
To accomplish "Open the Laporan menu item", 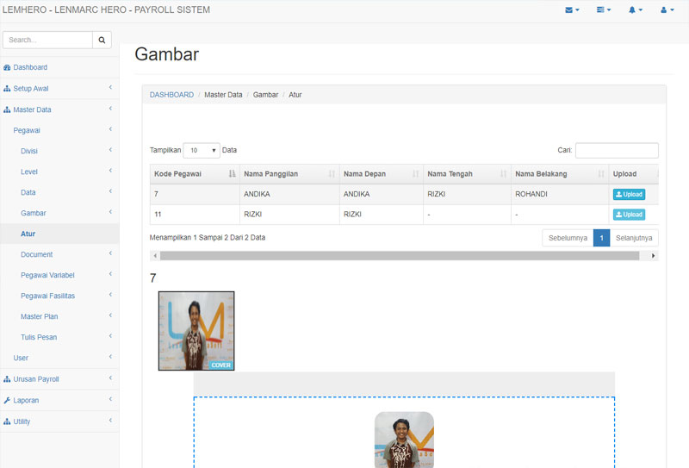I will pos(59,400).
